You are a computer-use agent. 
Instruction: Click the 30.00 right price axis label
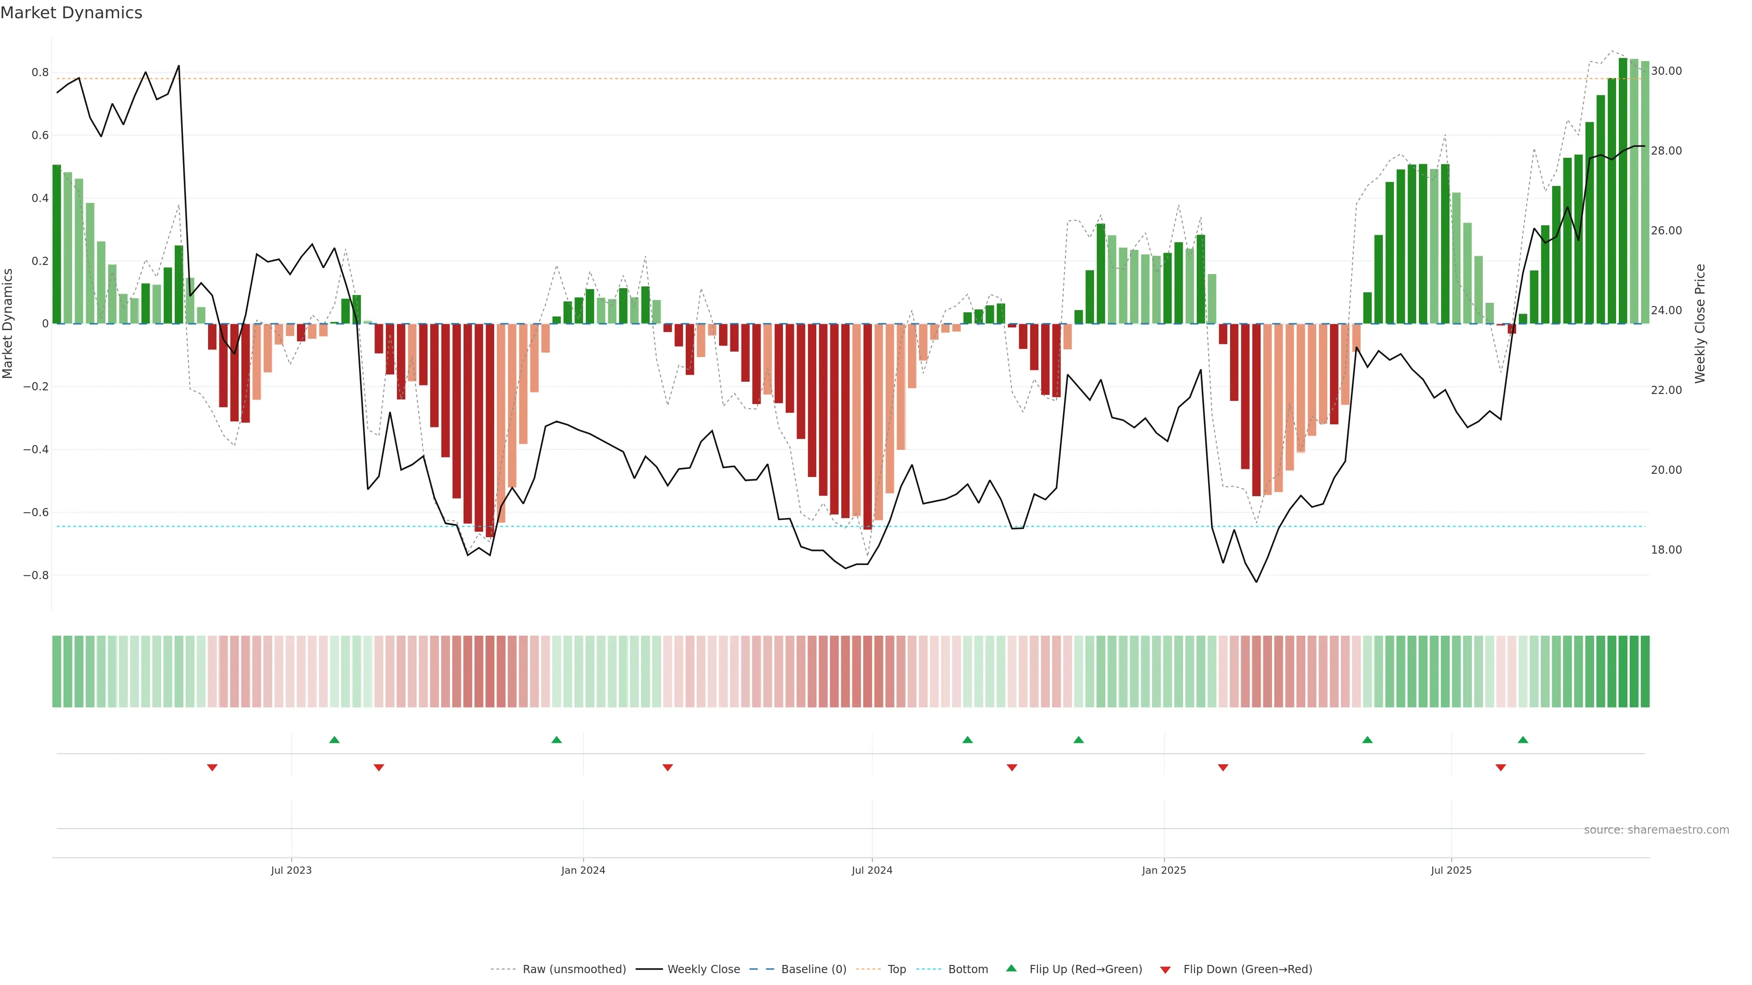pyautogui.click(x=1666, y=71)
